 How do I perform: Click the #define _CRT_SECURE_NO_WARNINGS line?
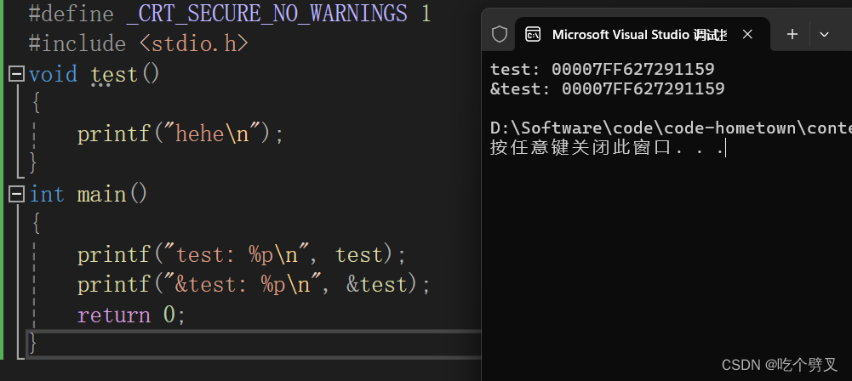pyautogui.click(x=230, y=13)
